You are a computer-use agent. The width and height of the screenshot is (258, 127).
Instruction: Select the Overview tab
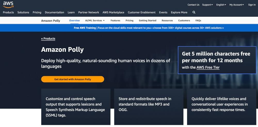[74, 21]
